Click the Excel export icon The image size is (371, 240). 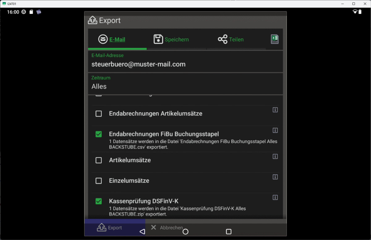(275, 39)
